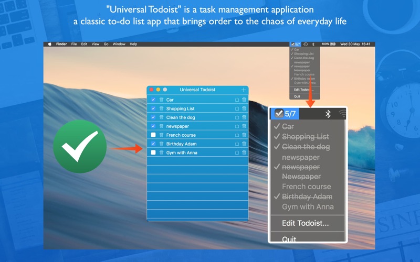Click the right trash icon for Birthday Adam
Viewport: 420px width, 262px height.
(244, 144)
